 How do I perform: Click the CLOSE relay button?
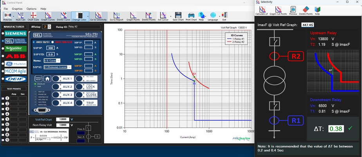pos(87,95)
